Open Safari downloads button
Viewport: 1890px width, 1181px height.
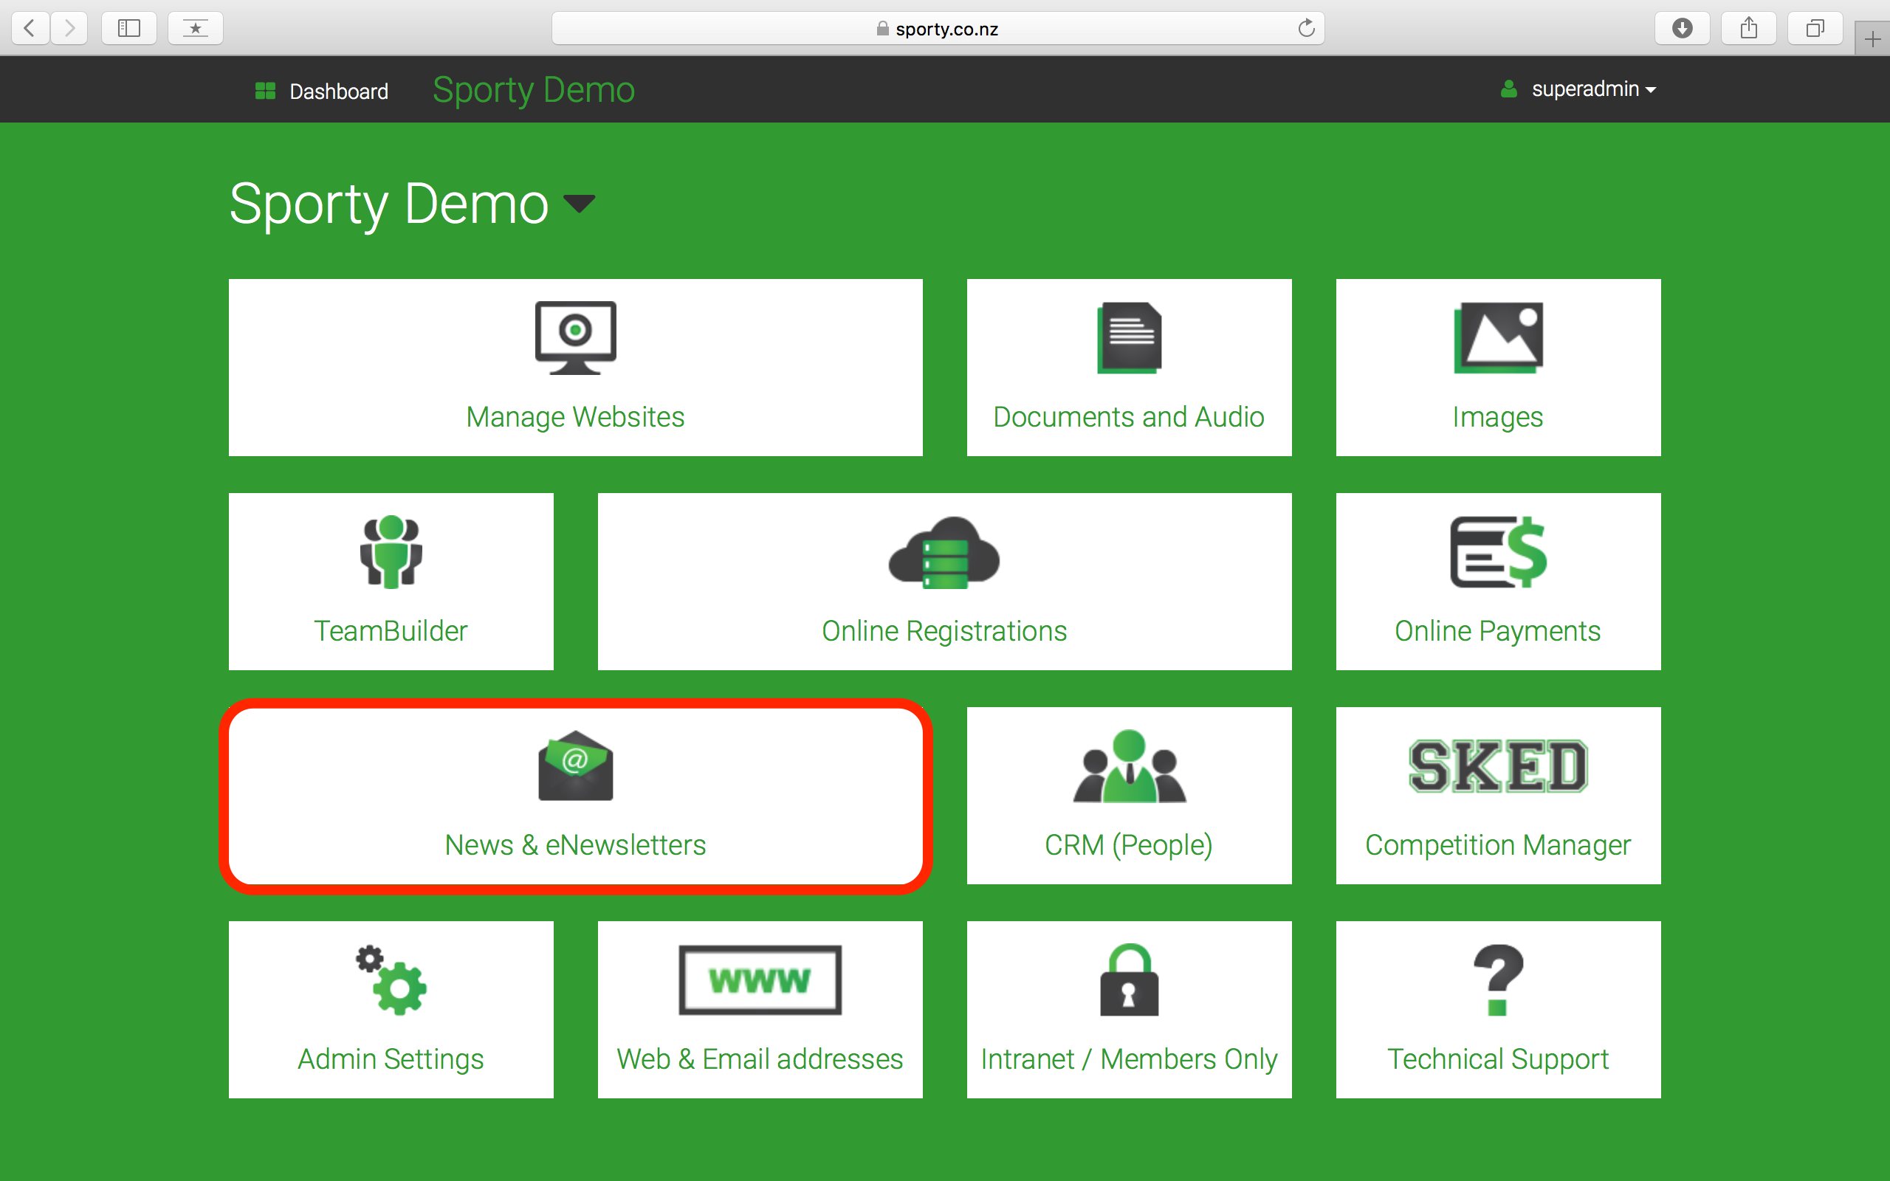click(1683, 29)
